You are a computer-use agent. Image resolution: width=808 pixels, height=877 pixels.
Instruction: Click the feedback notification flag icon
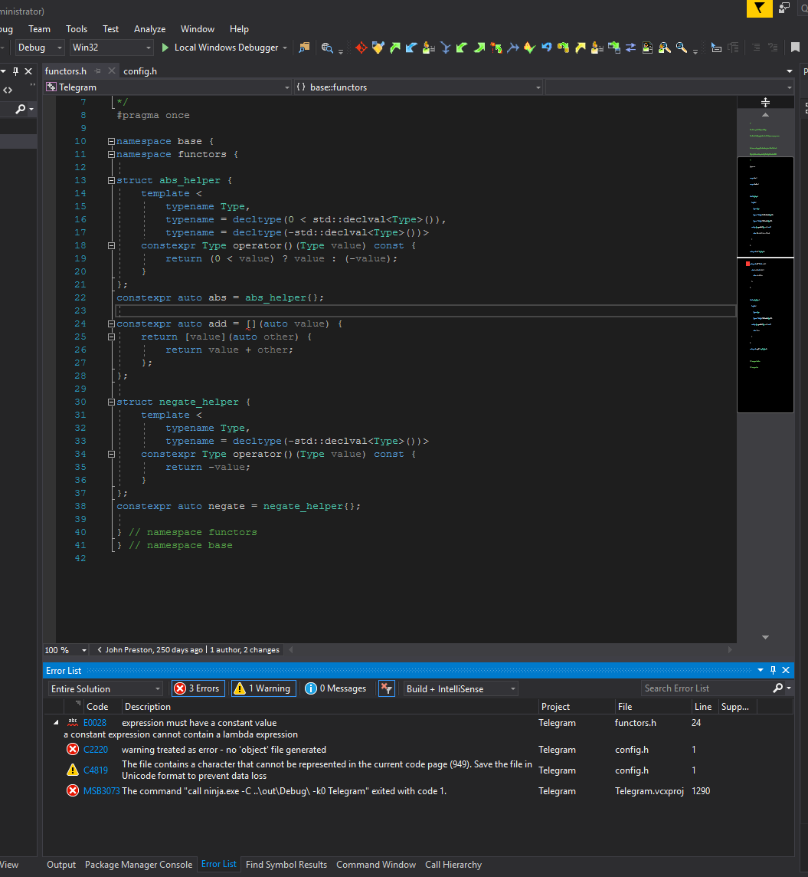point(758,8)
